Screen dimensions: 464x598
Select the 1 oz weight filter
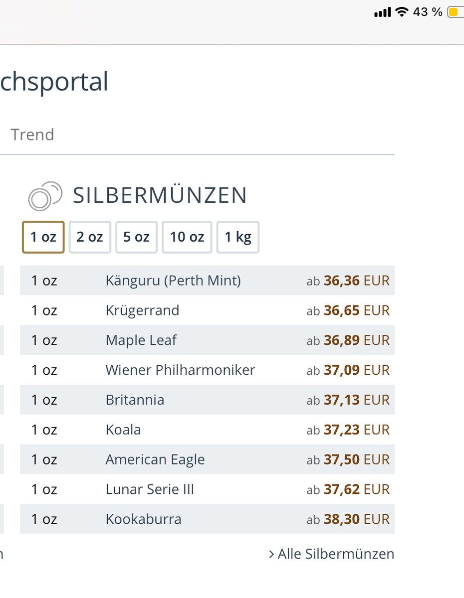43,237
